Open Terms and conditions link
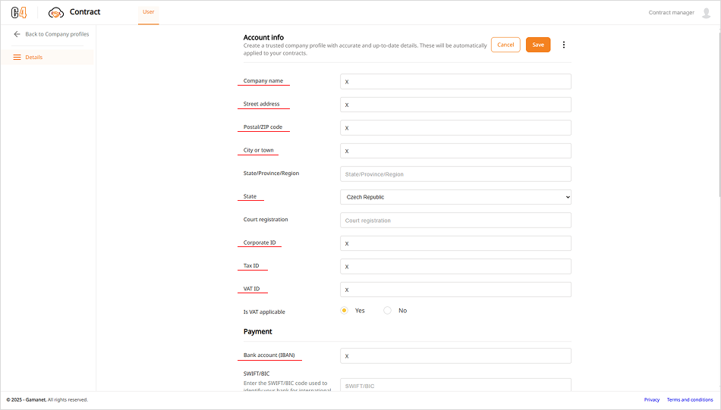 pos(690,400)
